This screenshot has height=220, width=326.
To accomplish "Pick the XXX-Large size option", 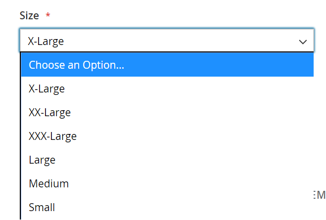I will pyautogui.click(x=53, y=136).
